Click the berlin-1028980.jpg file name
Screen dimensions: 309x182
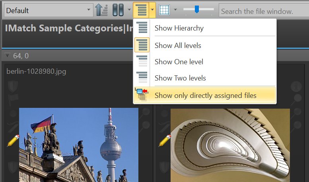coord(36,71)
